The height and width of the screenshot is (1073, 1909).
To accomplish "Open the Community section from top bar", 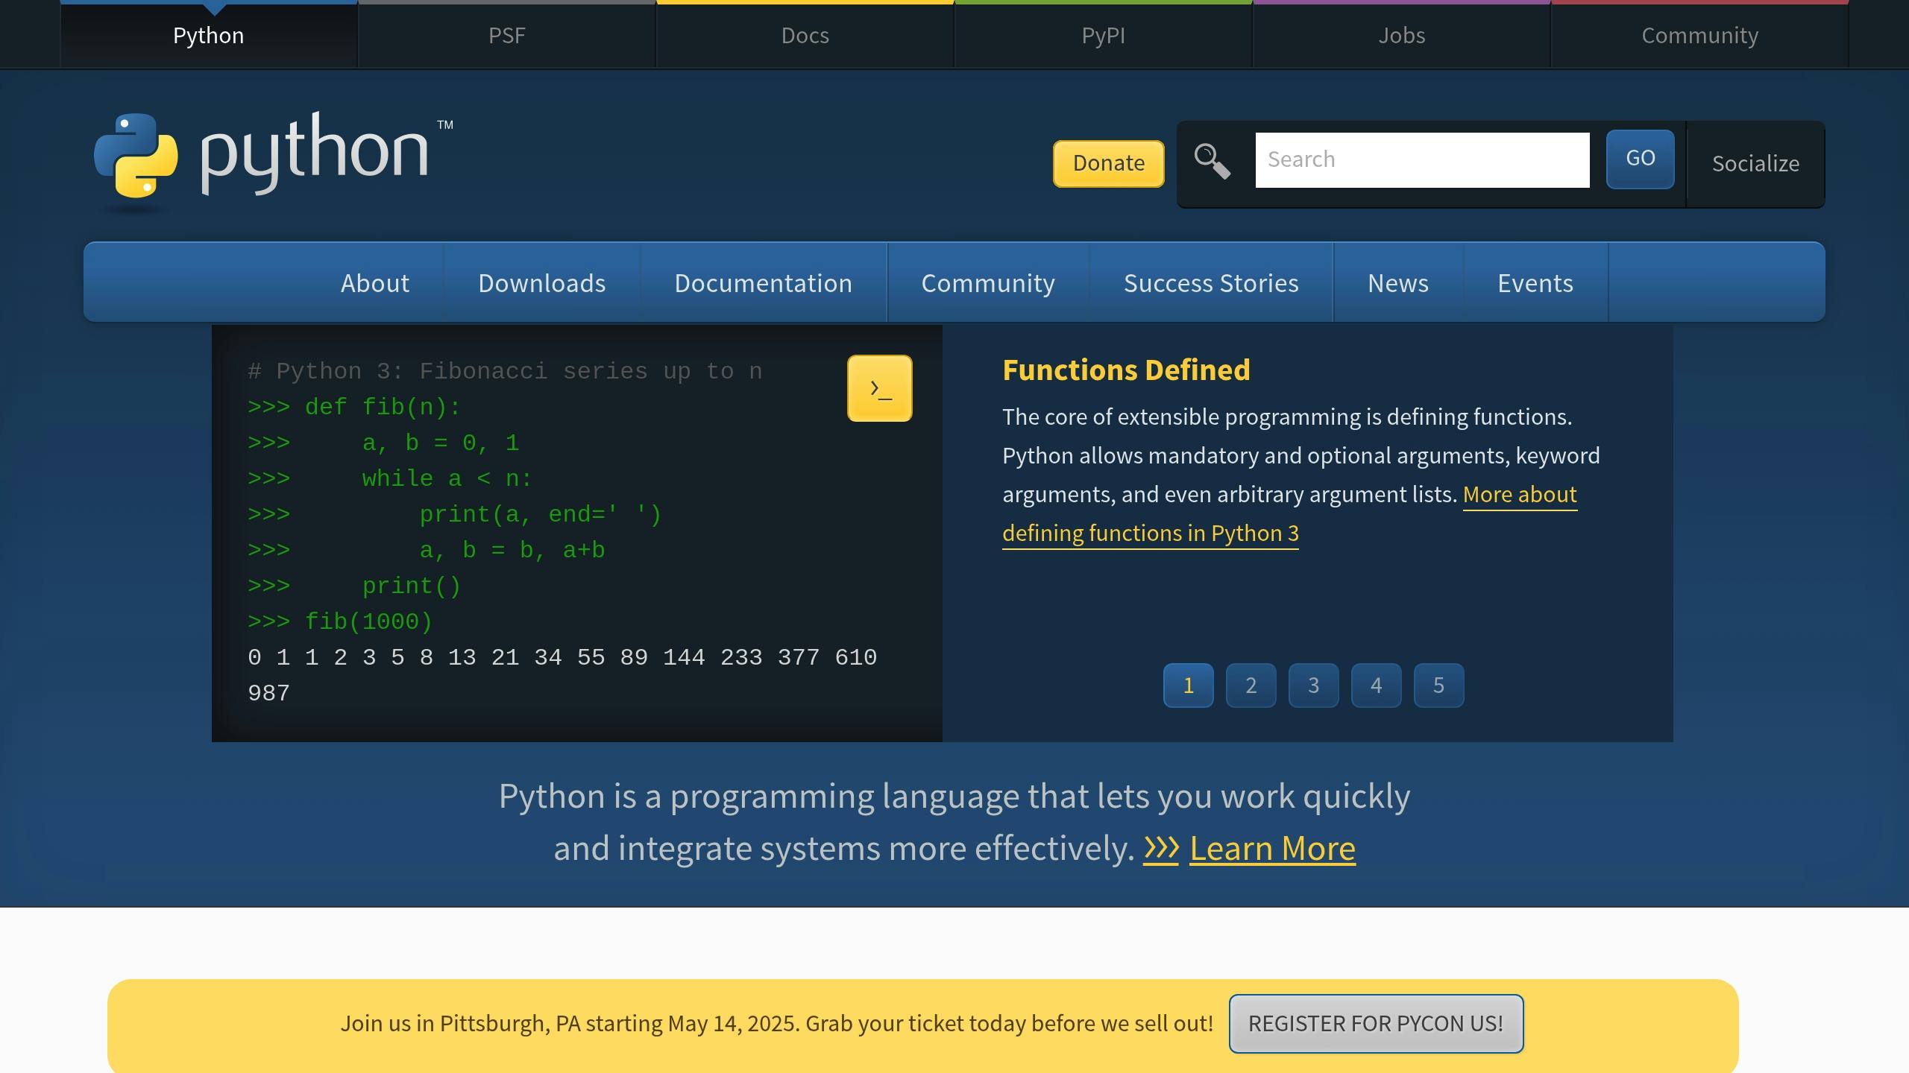I will click(x=1699, y=35).
